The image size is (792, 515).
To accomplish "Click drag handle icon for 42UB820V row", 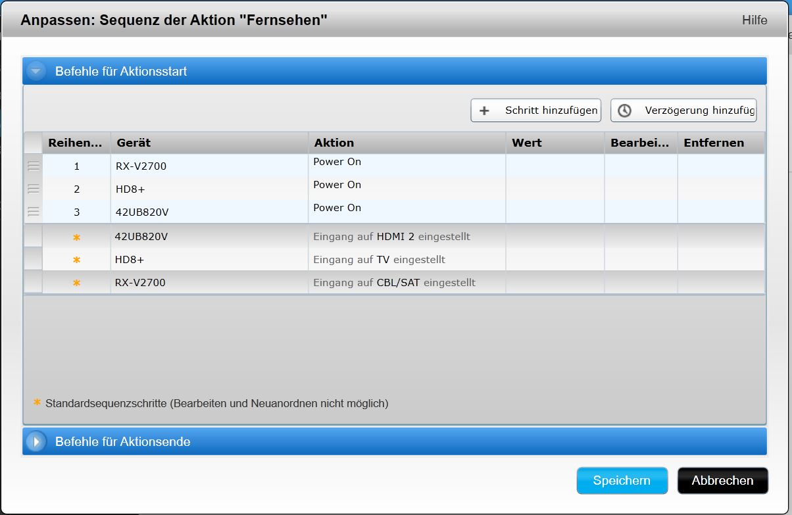I will [34, 212].
